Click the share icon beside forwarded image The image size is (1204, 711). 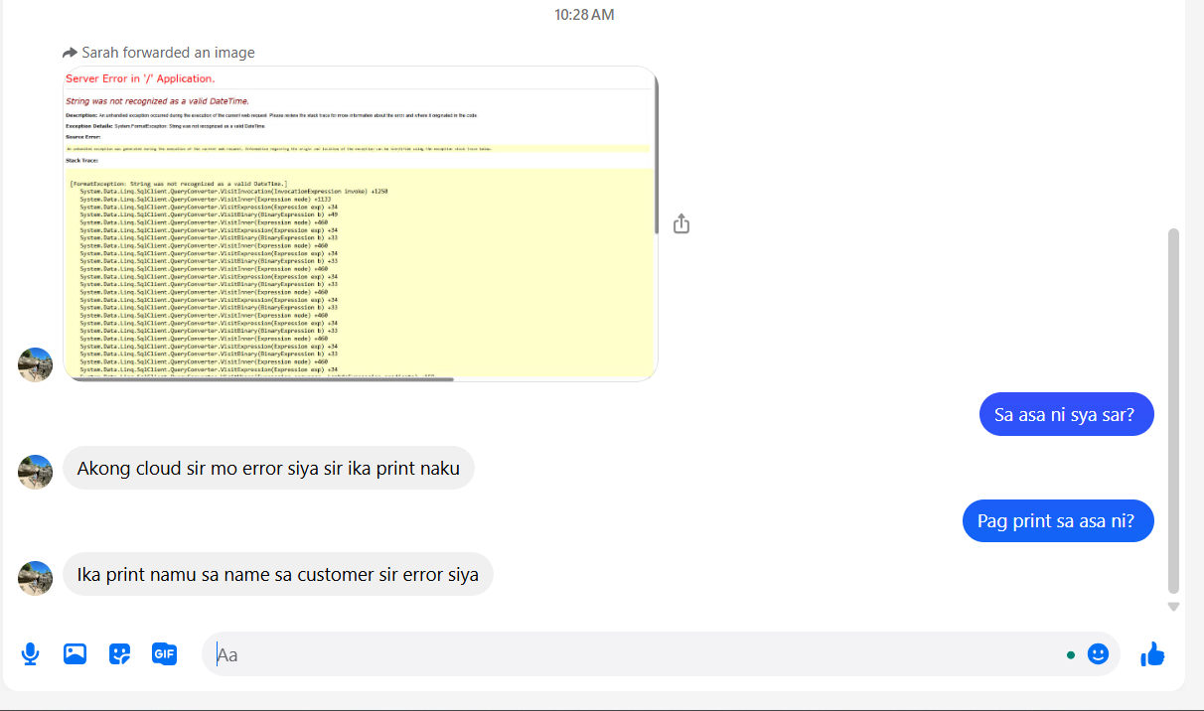681,224
